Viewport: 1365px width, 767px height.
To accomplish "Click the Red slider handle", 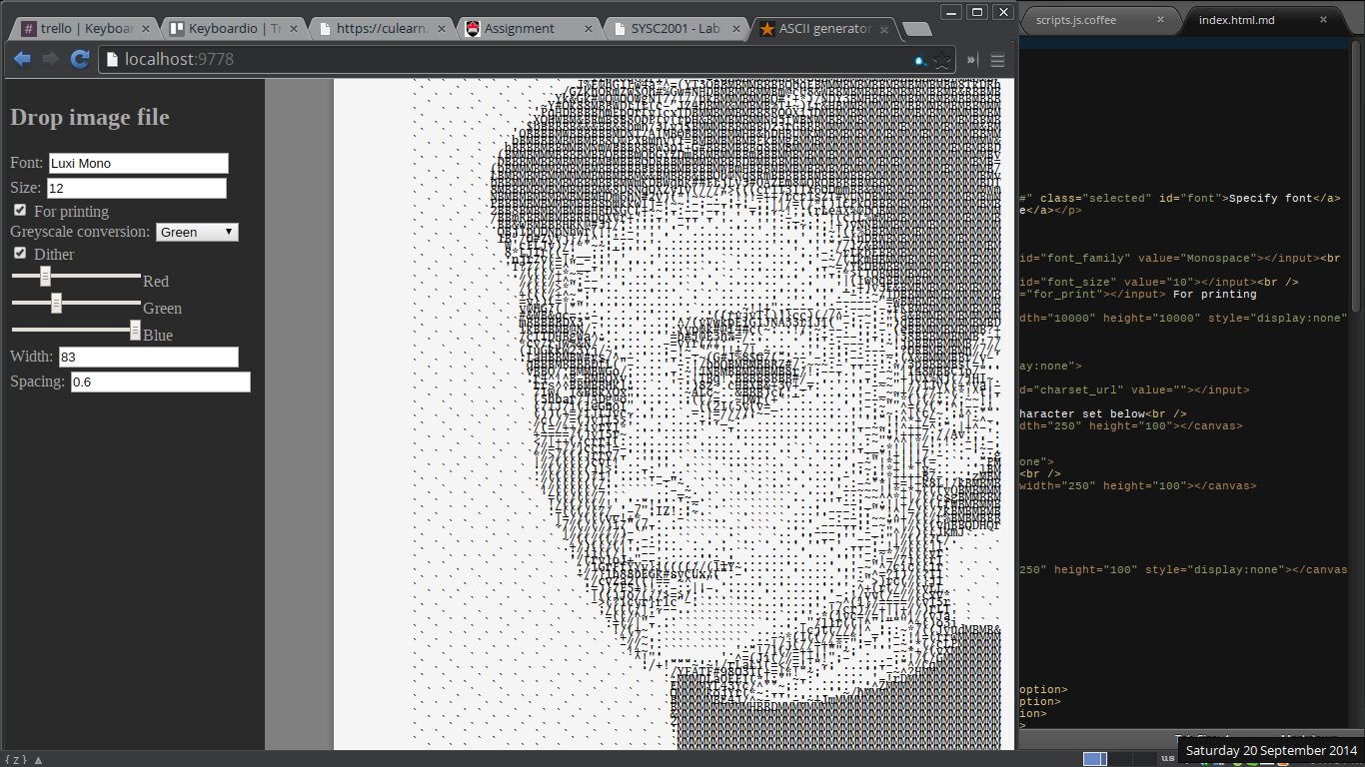I will (45, 276).
